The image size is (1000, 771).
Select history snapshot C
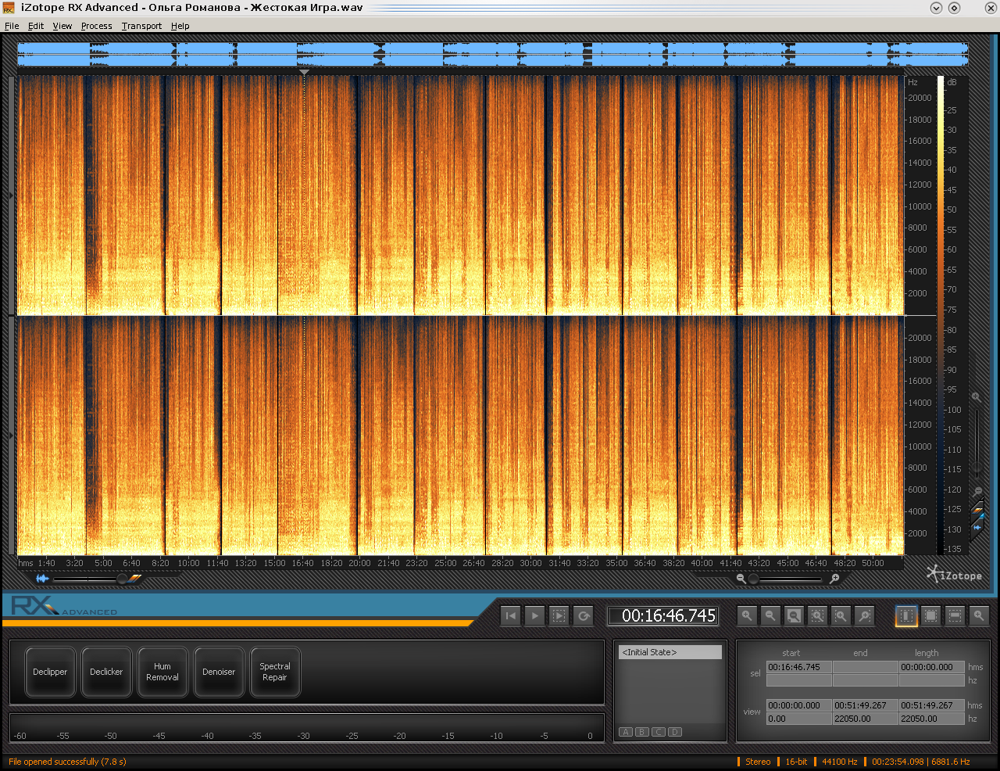(659, 732)
